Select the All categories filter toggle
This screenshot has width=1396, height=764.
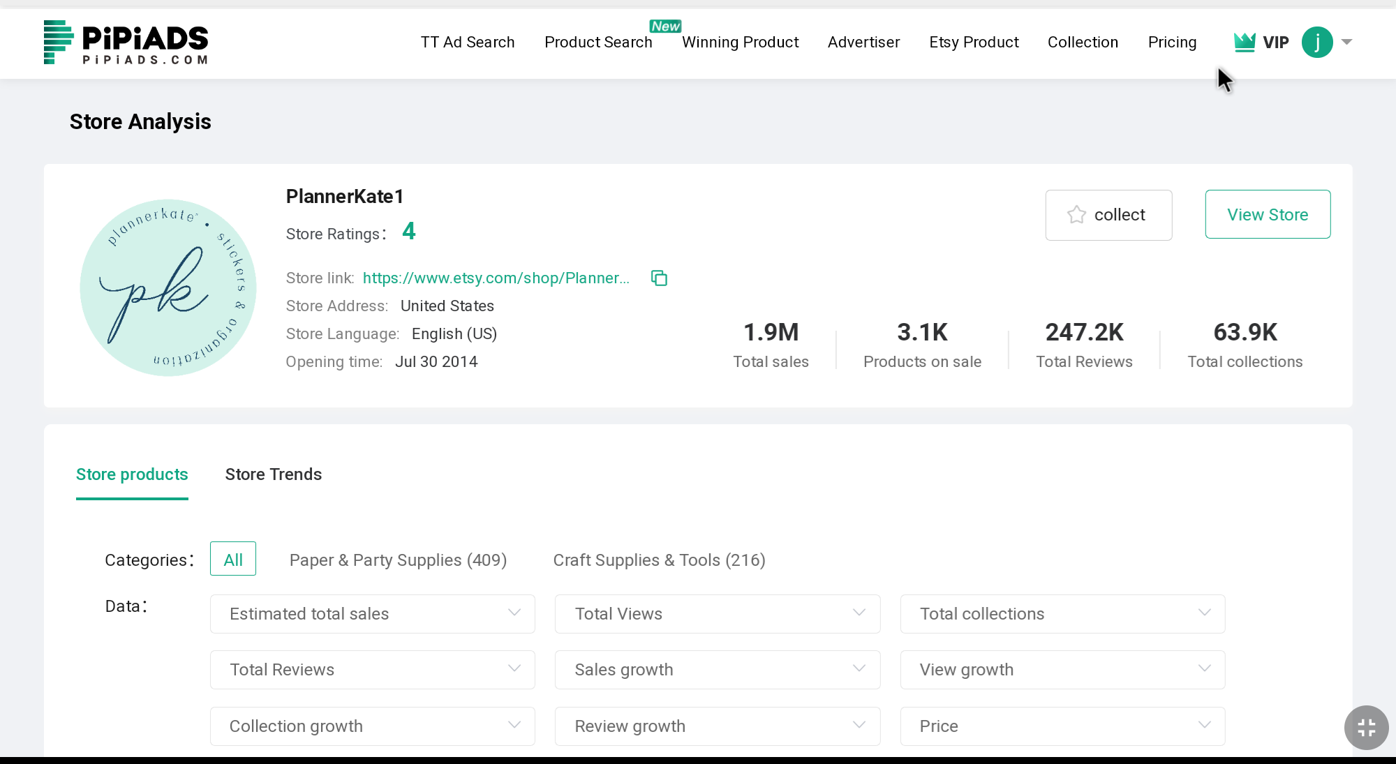coord(233,560)
